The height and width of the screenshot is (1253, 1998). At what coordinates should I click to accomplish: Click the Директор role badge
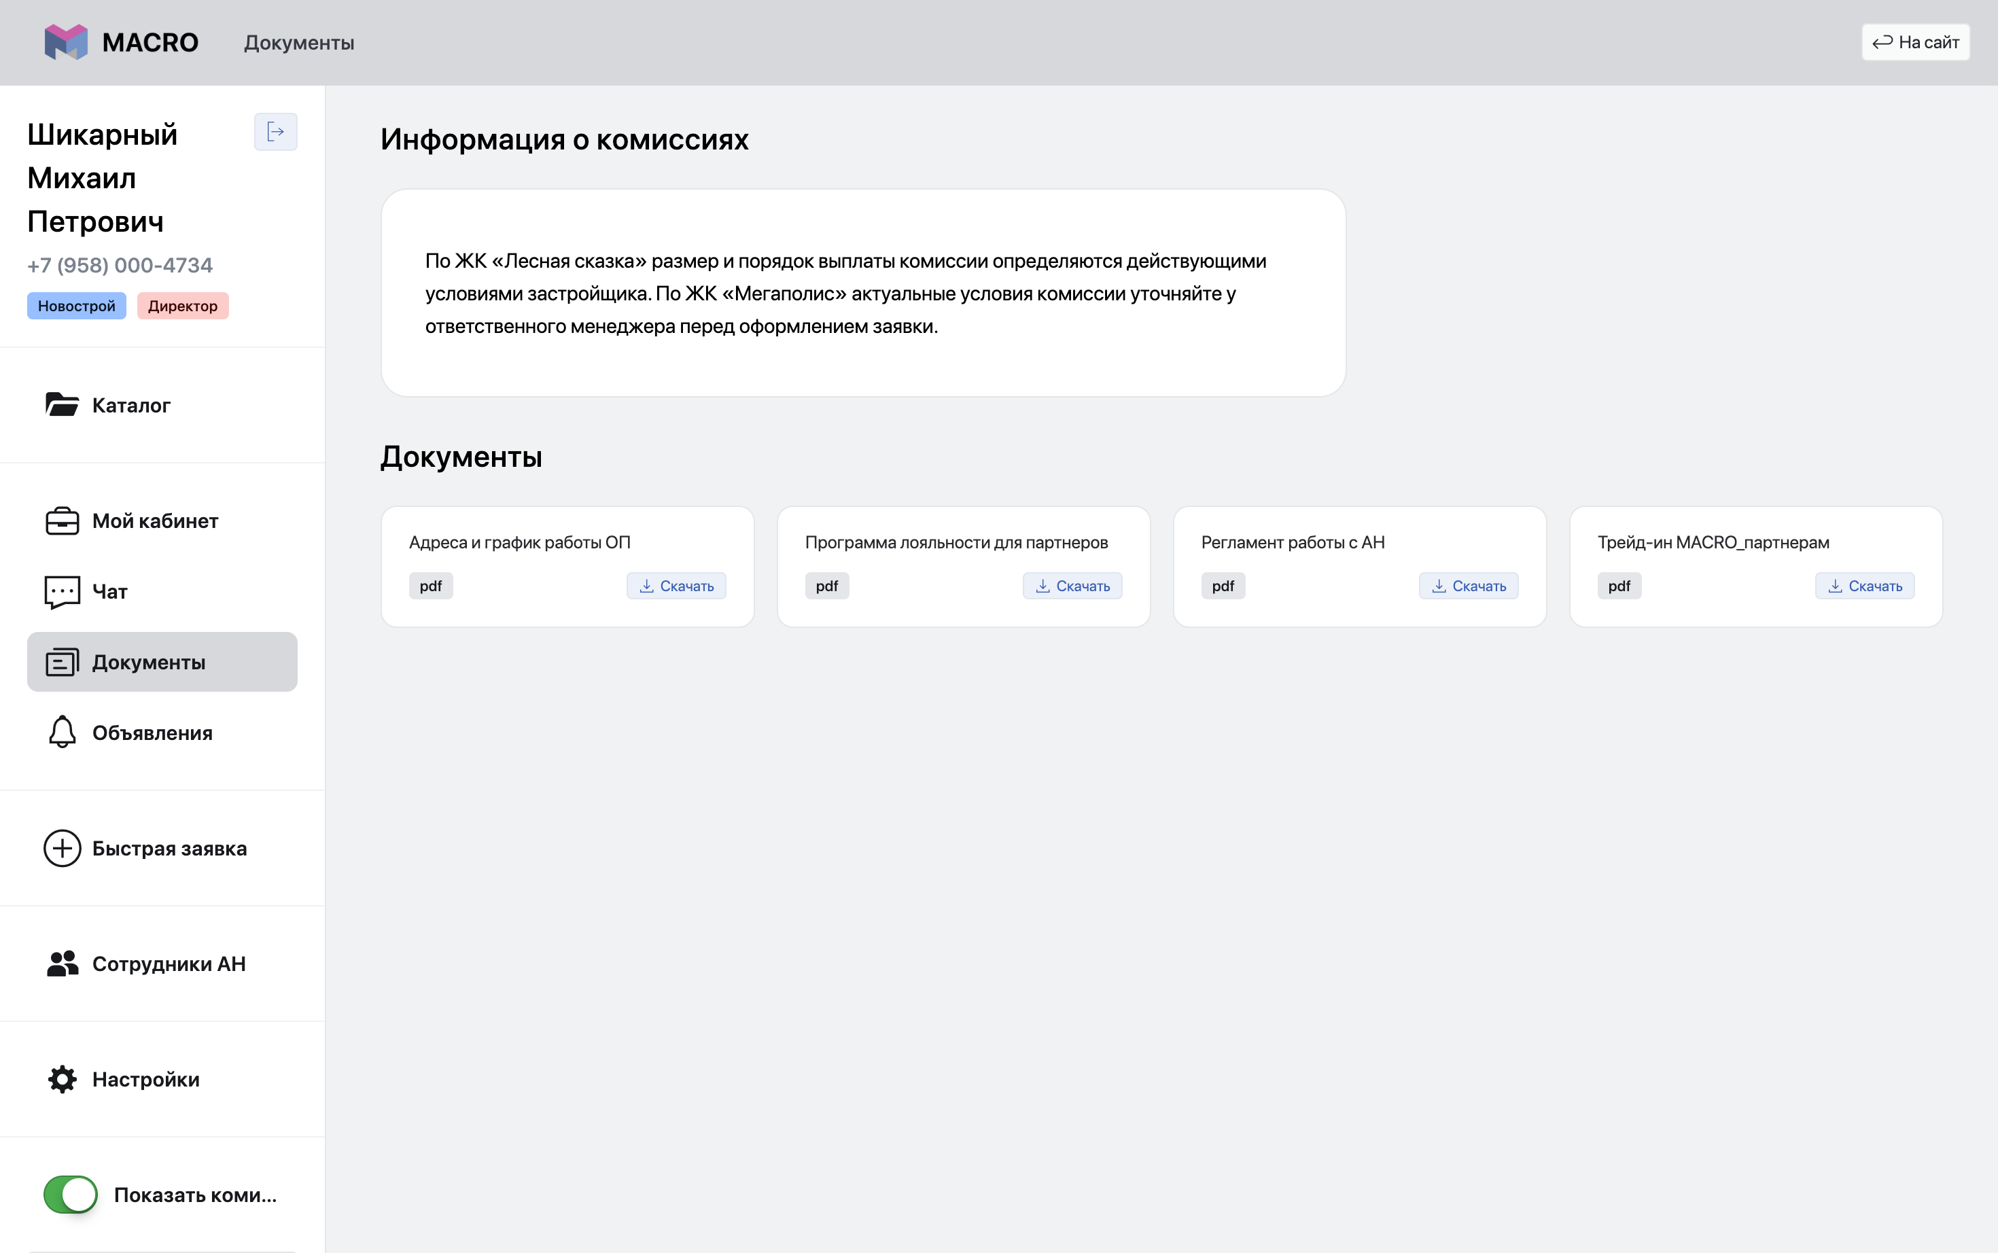[x=182, y=306]
